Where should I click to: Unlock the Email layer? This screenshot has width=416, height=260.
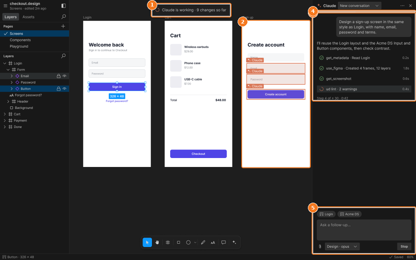click(58, 76)
